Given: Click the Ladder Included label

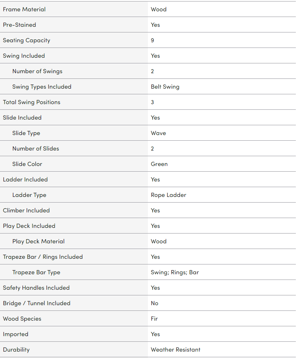Looking at the screenshot, I should (25, 180).
